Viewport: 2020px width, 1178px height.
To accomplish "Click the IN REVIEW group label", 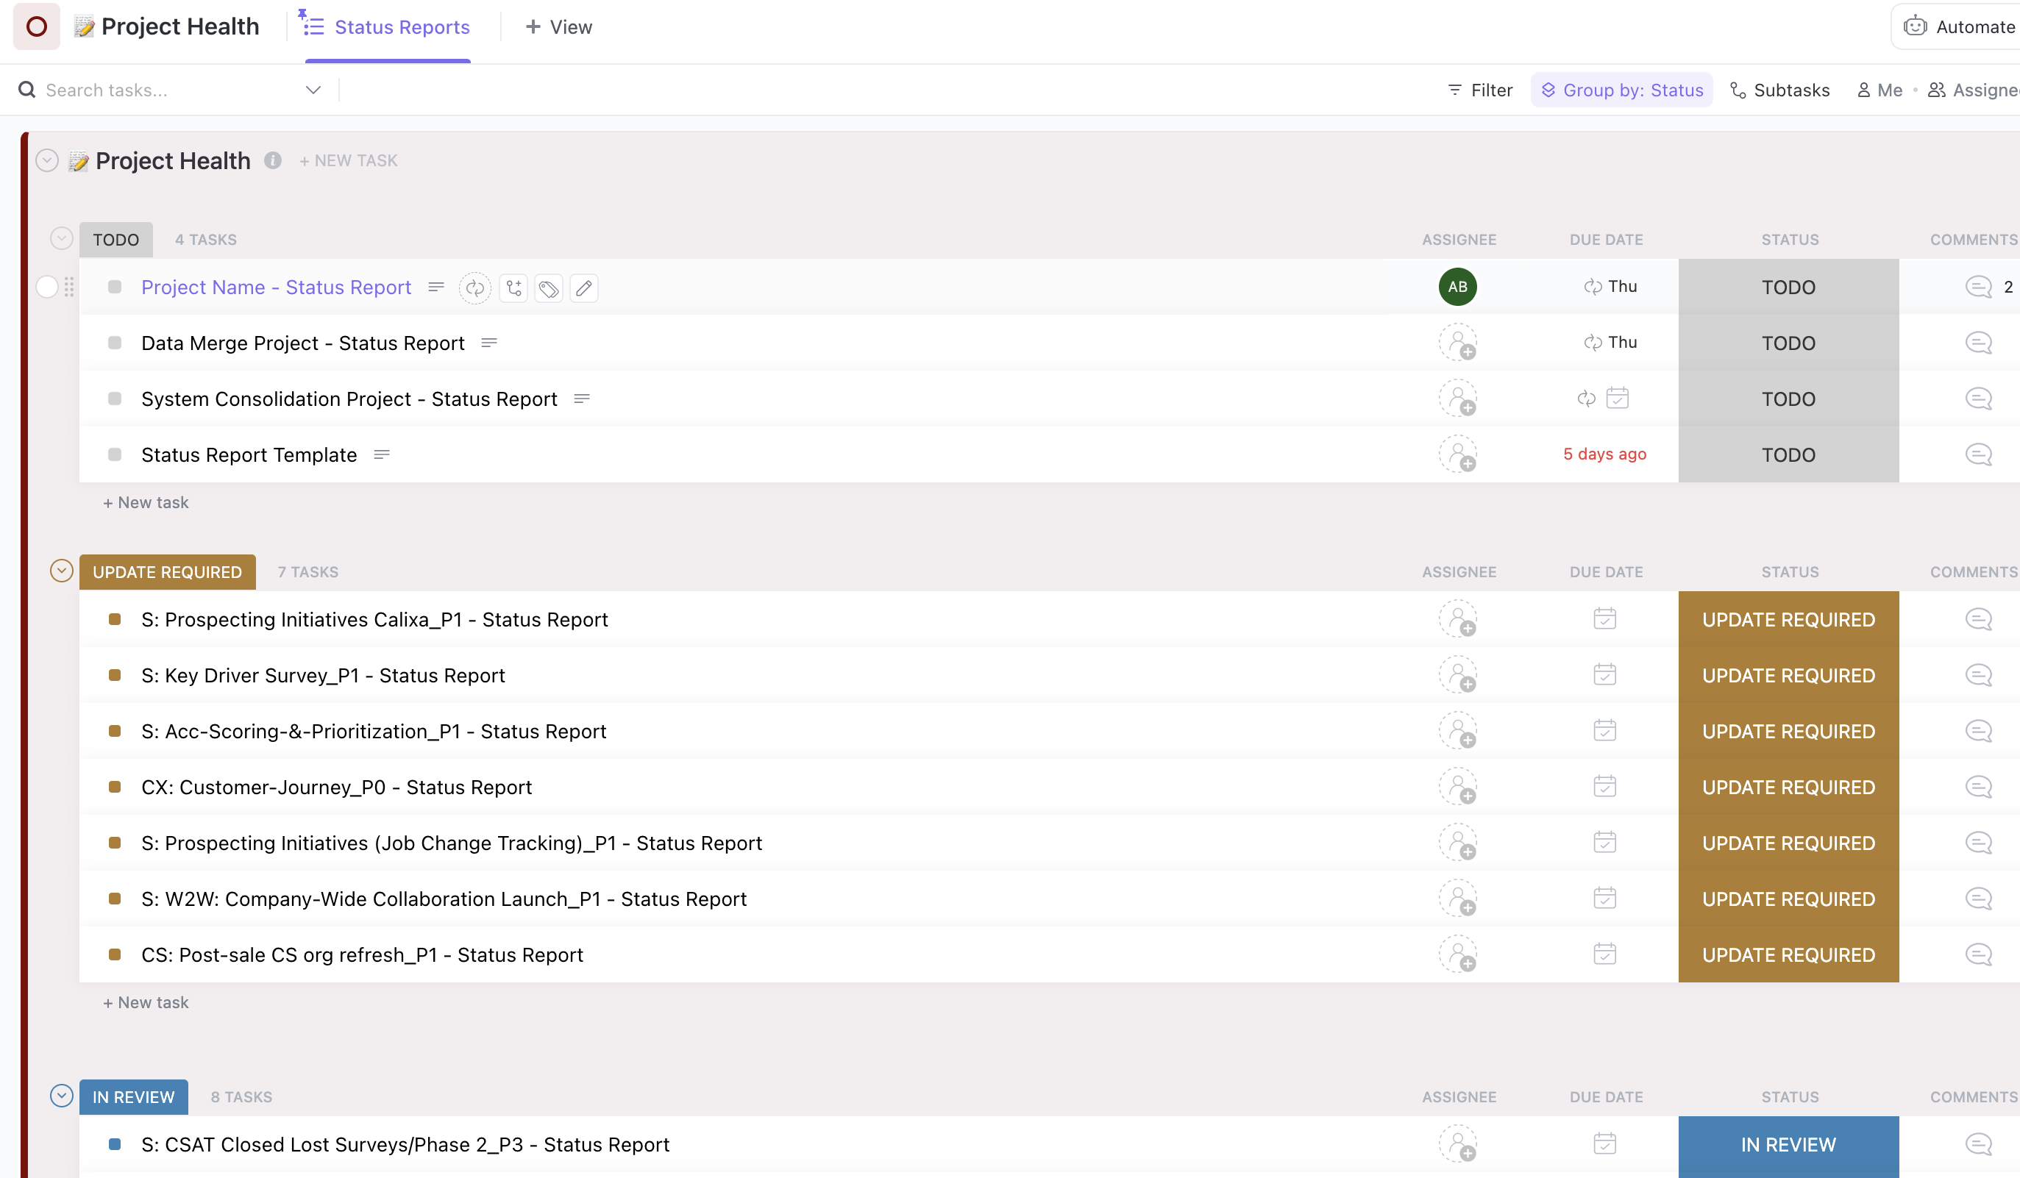I will pyautogui.click(x=133, y=1097).
